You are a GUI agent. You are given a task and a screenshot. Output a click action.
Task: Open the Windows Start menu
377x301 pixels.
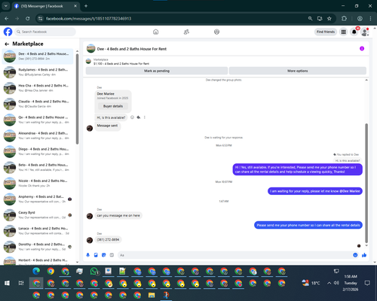pyautogui.click(x=7, y=283)
